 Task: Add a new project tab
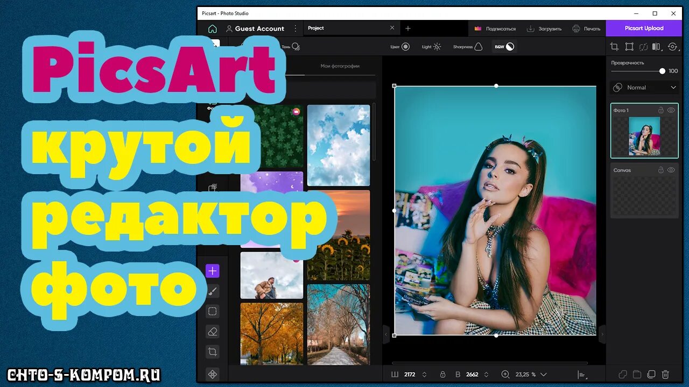tap(407, 28)
